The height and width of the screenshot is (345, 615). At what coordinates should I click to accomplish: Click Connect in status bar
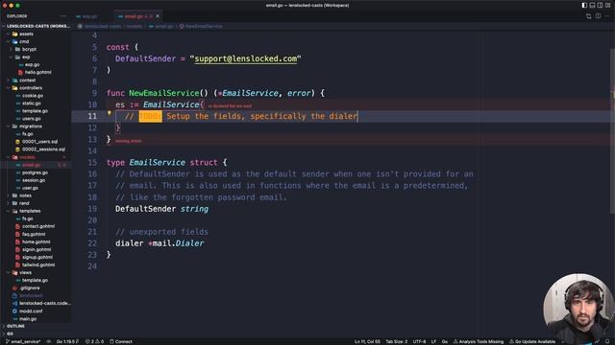point(121,341)
